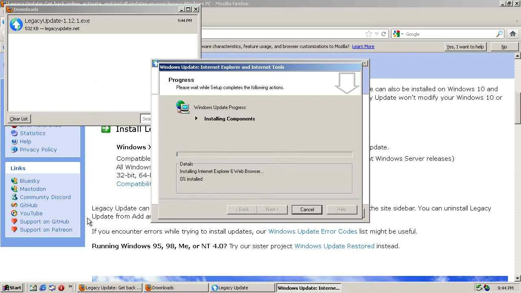
Task: Click Clear List in Downloads window
Action: 19,119
